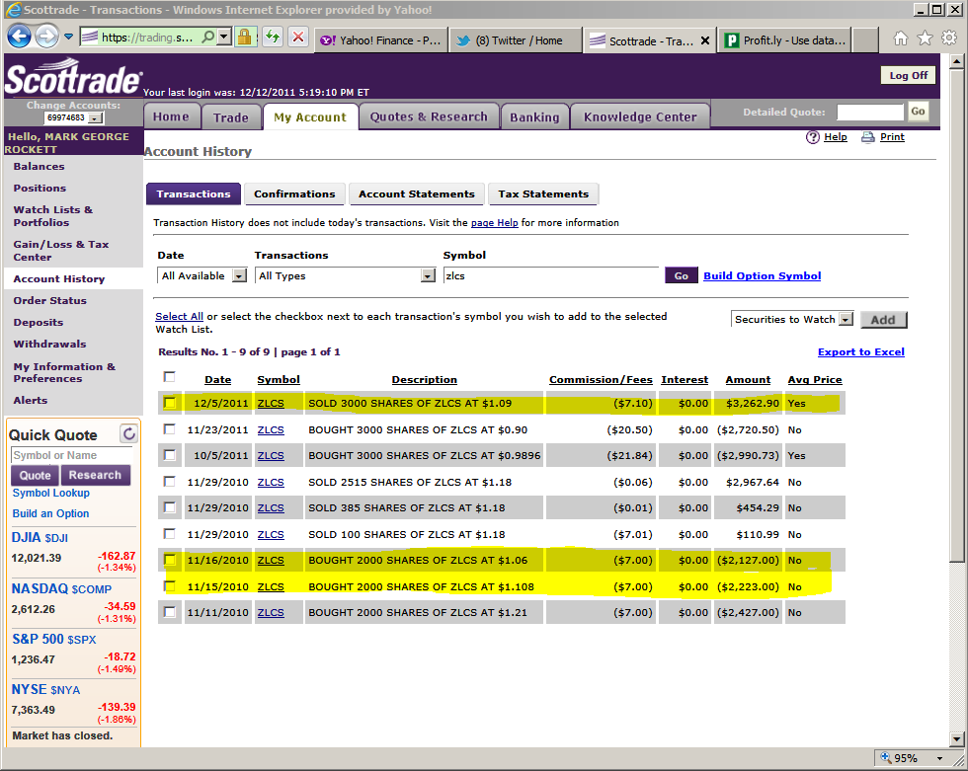Screen dimensions: 968x771
Task: Refresh the Quick Quote panel
Action: coord(127,433)
